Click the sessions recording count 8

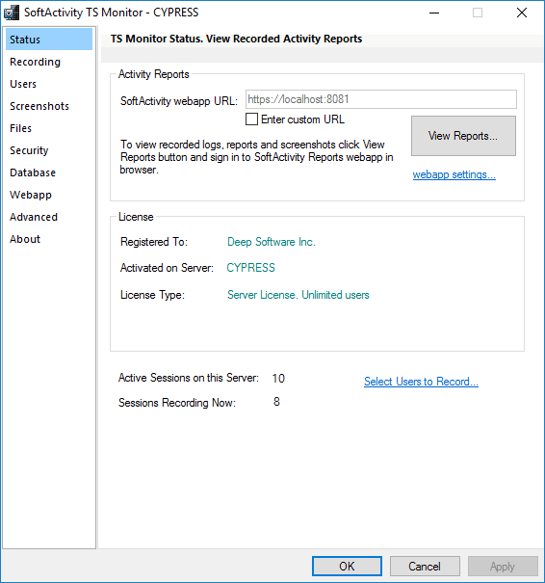pos(276,402)
